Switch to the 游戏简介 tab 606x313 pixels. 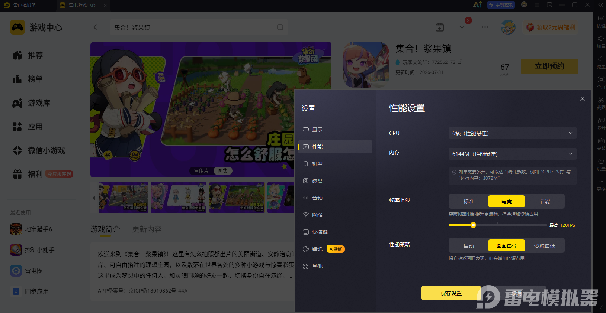coord(105,229)
